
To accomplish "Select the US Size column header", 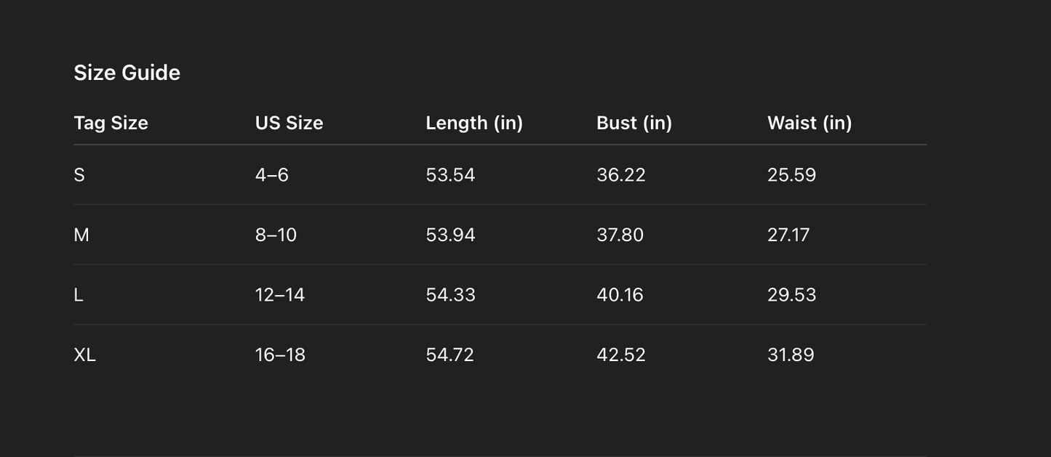I will 289,123.
